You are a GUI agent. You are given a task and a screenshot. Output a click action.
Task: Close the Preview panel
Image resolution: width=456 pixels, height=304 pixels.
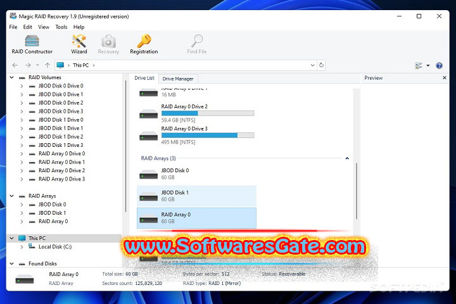click(x=444, y=78)
